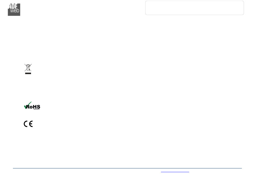Click the green checkmark on RoHS logo

(27, 105)
